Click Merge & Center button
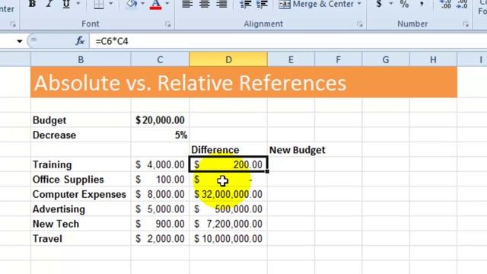Image resolution: width=487 pixels, height=274 pixels. click(x=316, y=4)
